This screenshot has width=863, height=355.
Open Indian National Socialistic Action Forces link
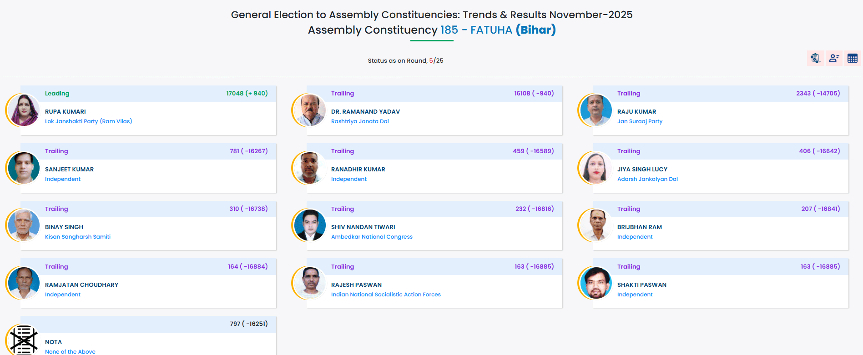point(386,295)
